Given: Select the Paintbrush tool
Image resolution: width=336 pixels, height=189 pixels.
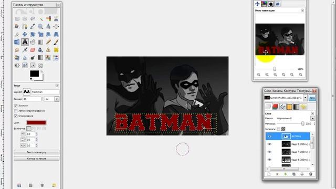Looking at the screenshot, I should pyautogui.click(x=56, y=42).
